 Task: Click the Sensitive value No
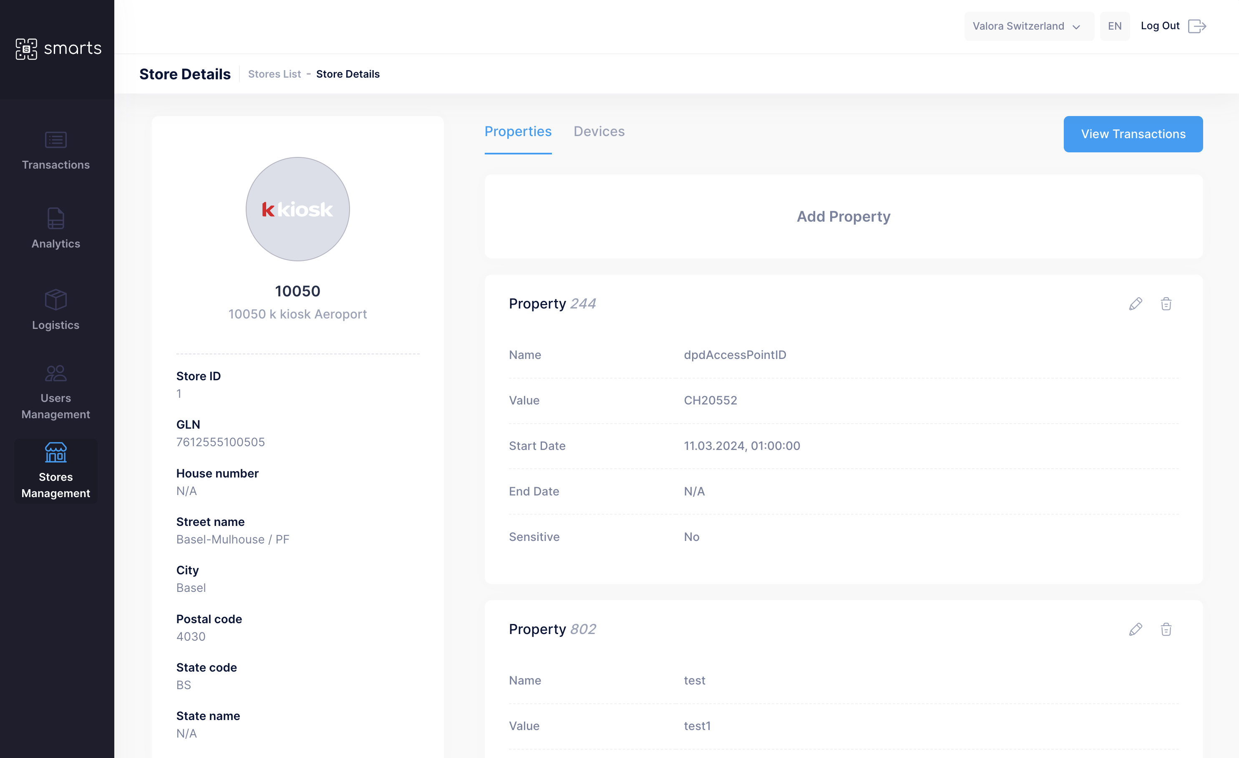691,537
